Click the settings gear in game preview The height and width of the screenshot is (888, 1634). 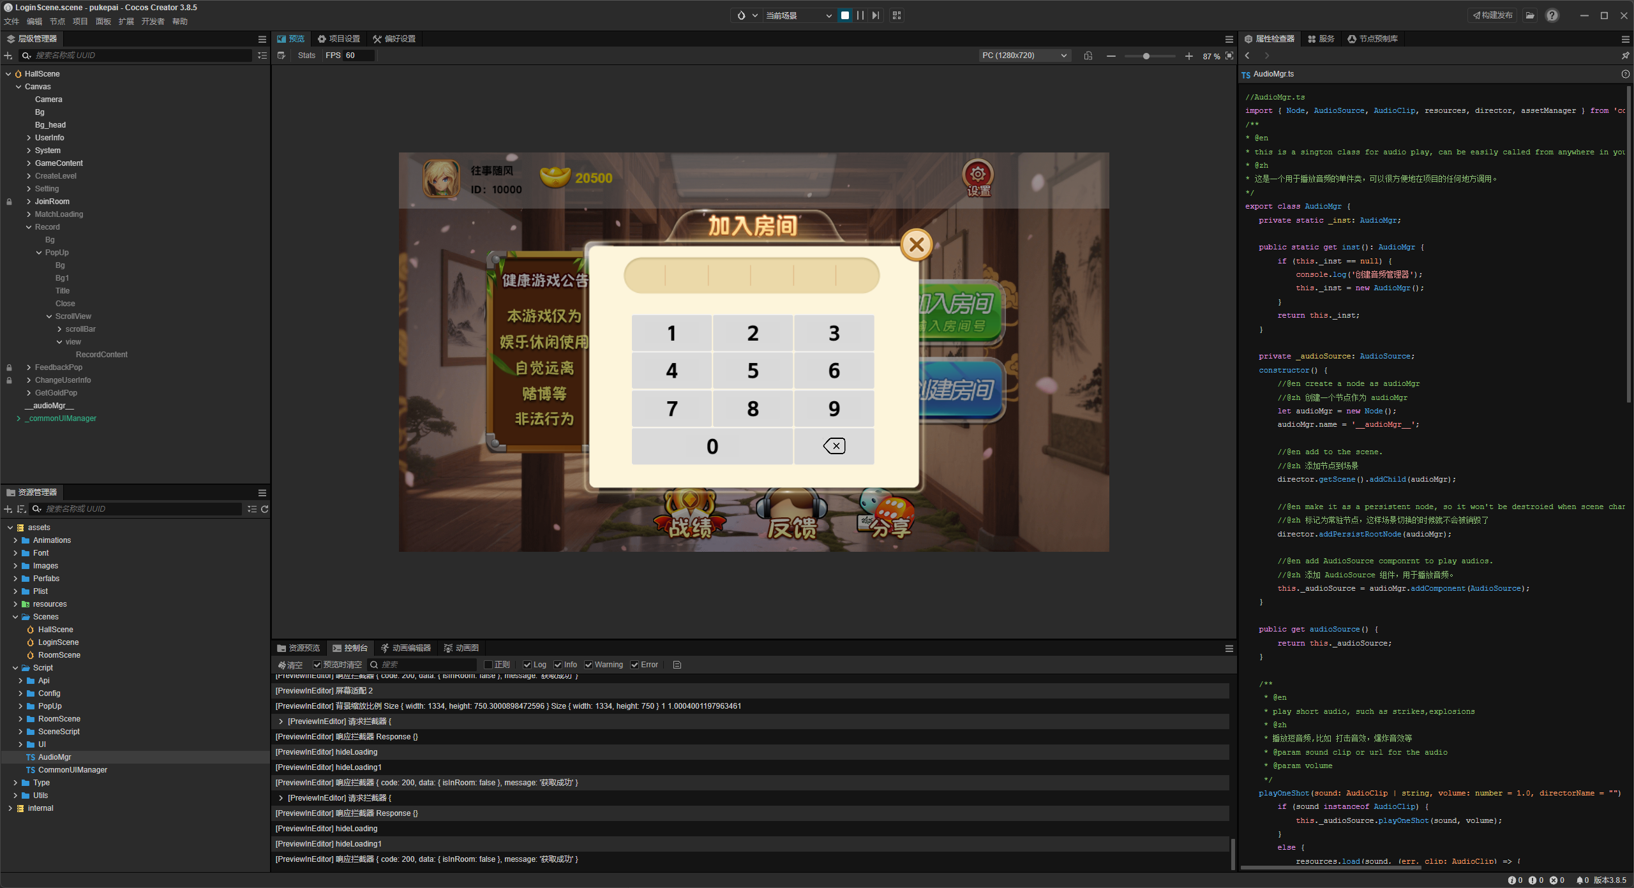(x=978, y=174)
